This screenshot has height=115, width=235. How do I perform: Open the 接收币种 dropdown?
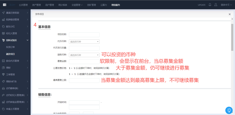pos(84,55)
